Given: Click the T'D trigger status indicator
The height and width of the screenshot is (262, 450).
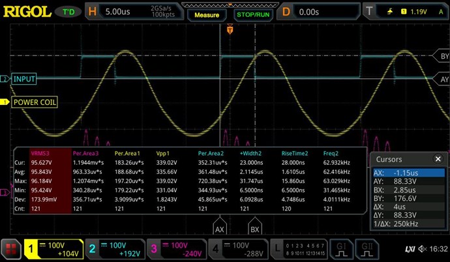Looking at the screenshot, I should click(x=68, y=12).
